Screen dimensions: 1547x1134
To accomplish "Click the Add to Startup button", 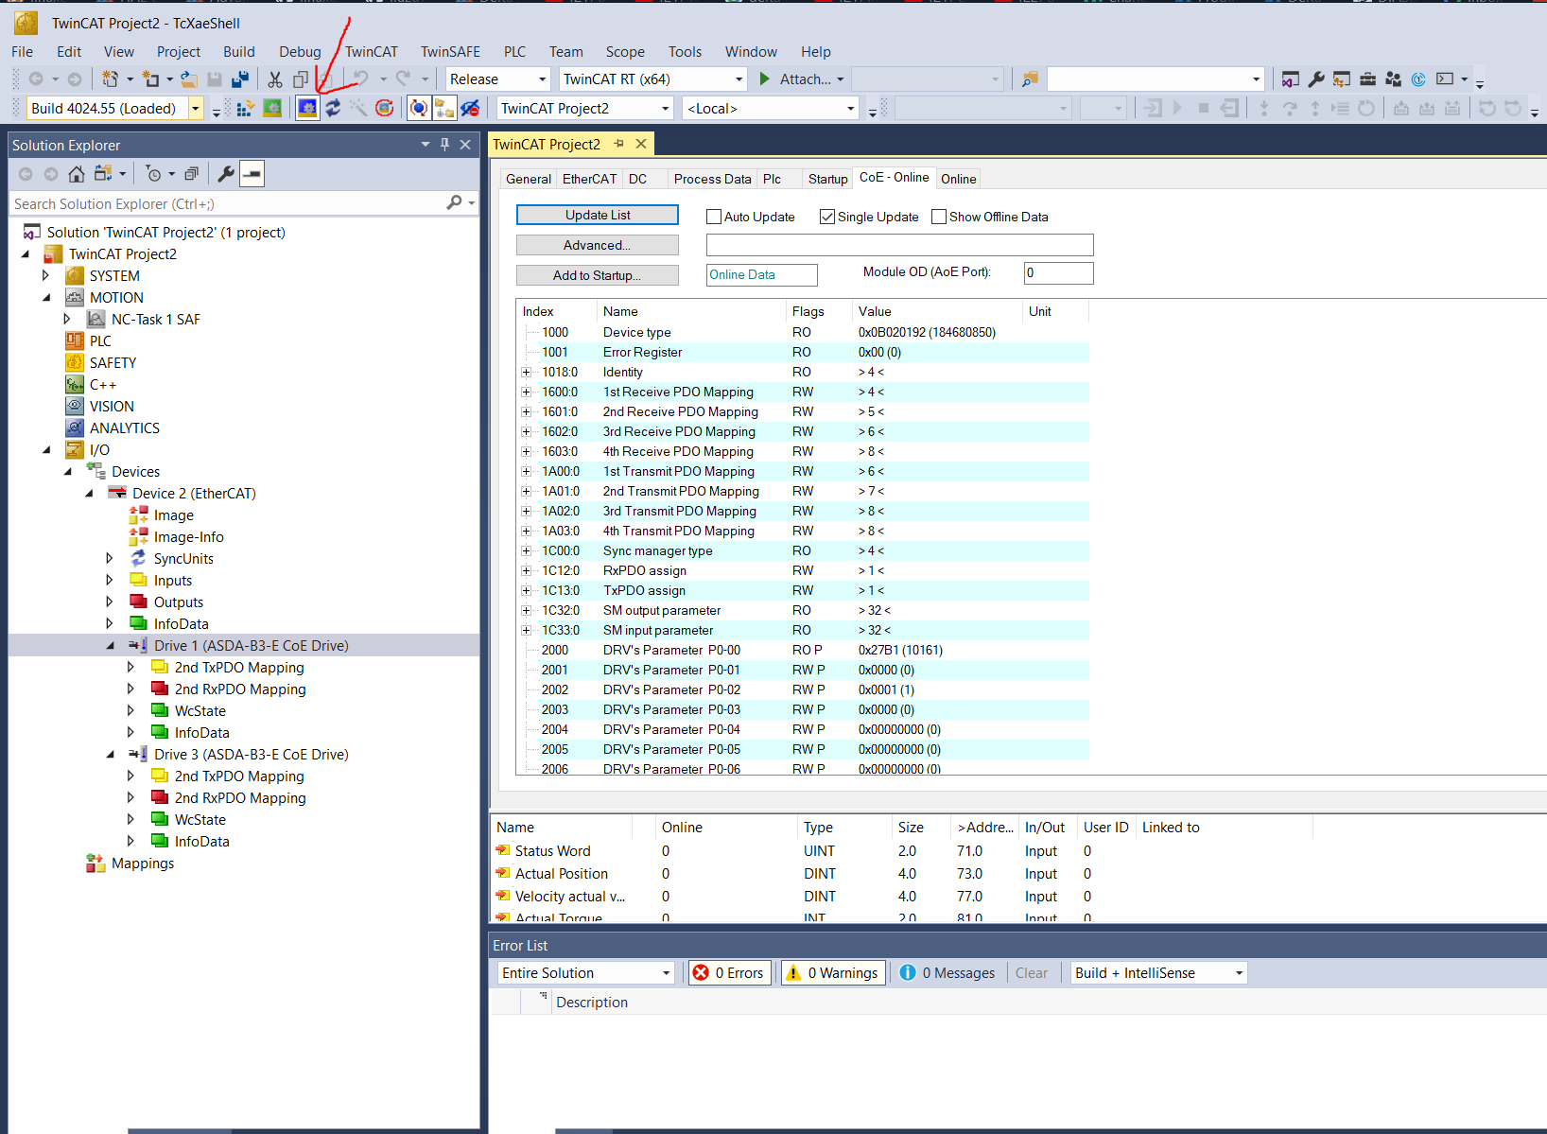I will pos(598,275).
